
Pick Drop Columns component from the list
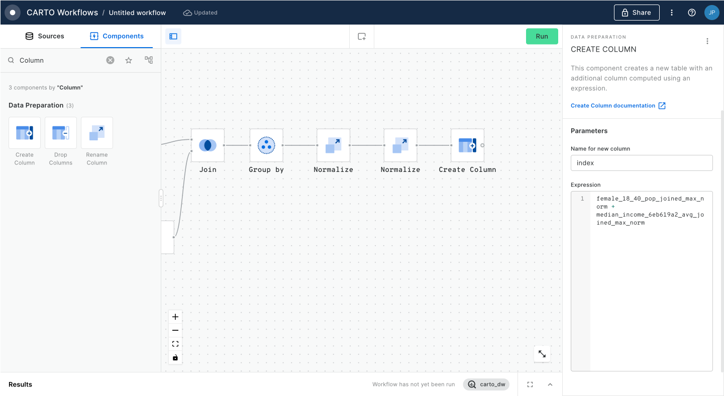[x=61, y=133]
